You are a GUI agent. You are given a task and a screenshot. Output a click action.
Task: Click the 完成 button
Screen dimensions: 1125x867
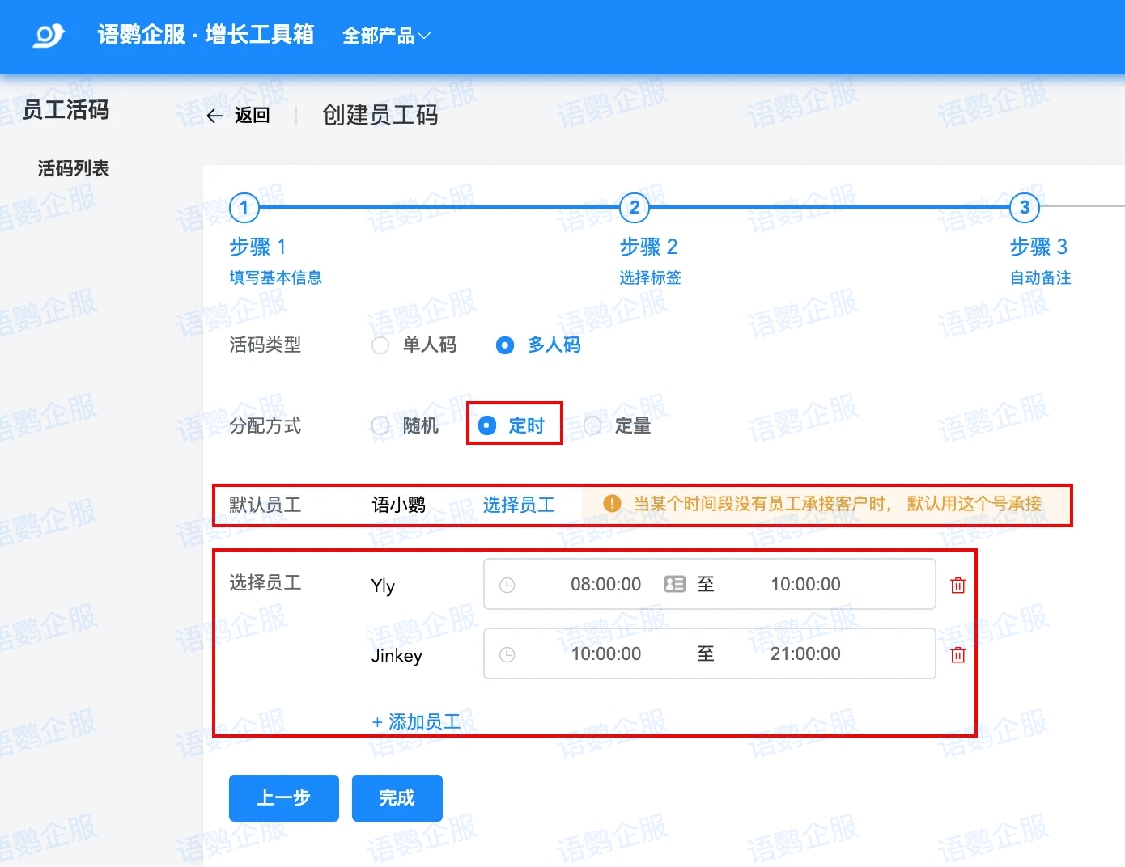point(397,797)
